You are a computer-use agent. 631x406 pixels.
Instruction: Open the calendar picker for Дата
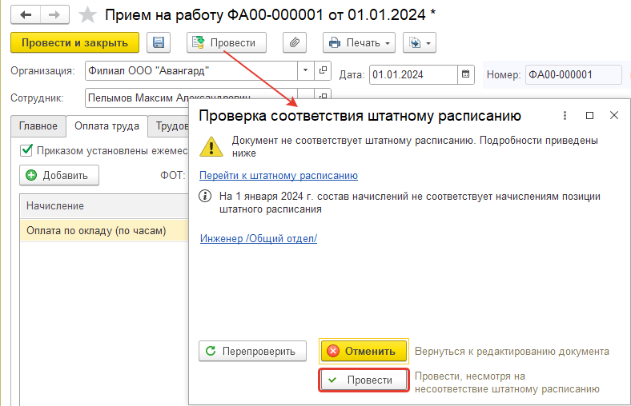pyautogui.click(x=465, y=74)
